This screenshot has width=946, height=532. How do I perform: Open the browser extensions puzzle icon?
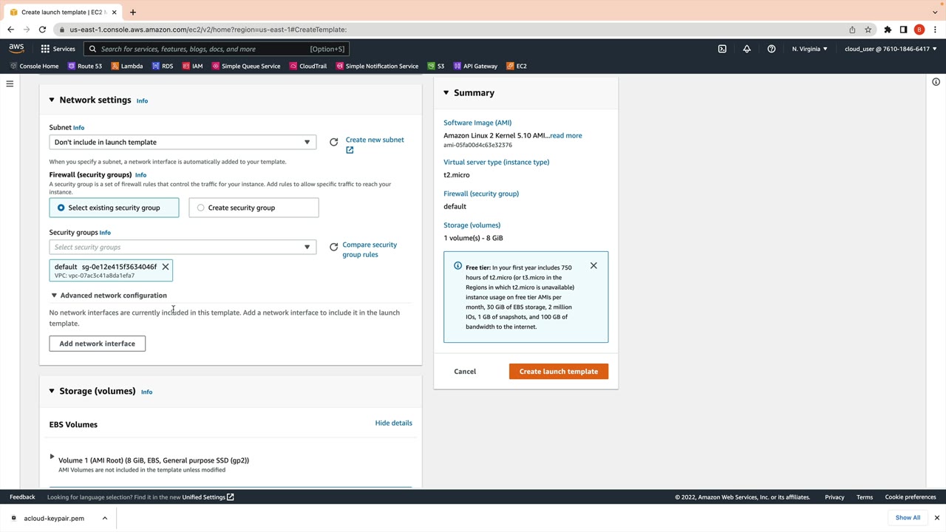point(888,30)
